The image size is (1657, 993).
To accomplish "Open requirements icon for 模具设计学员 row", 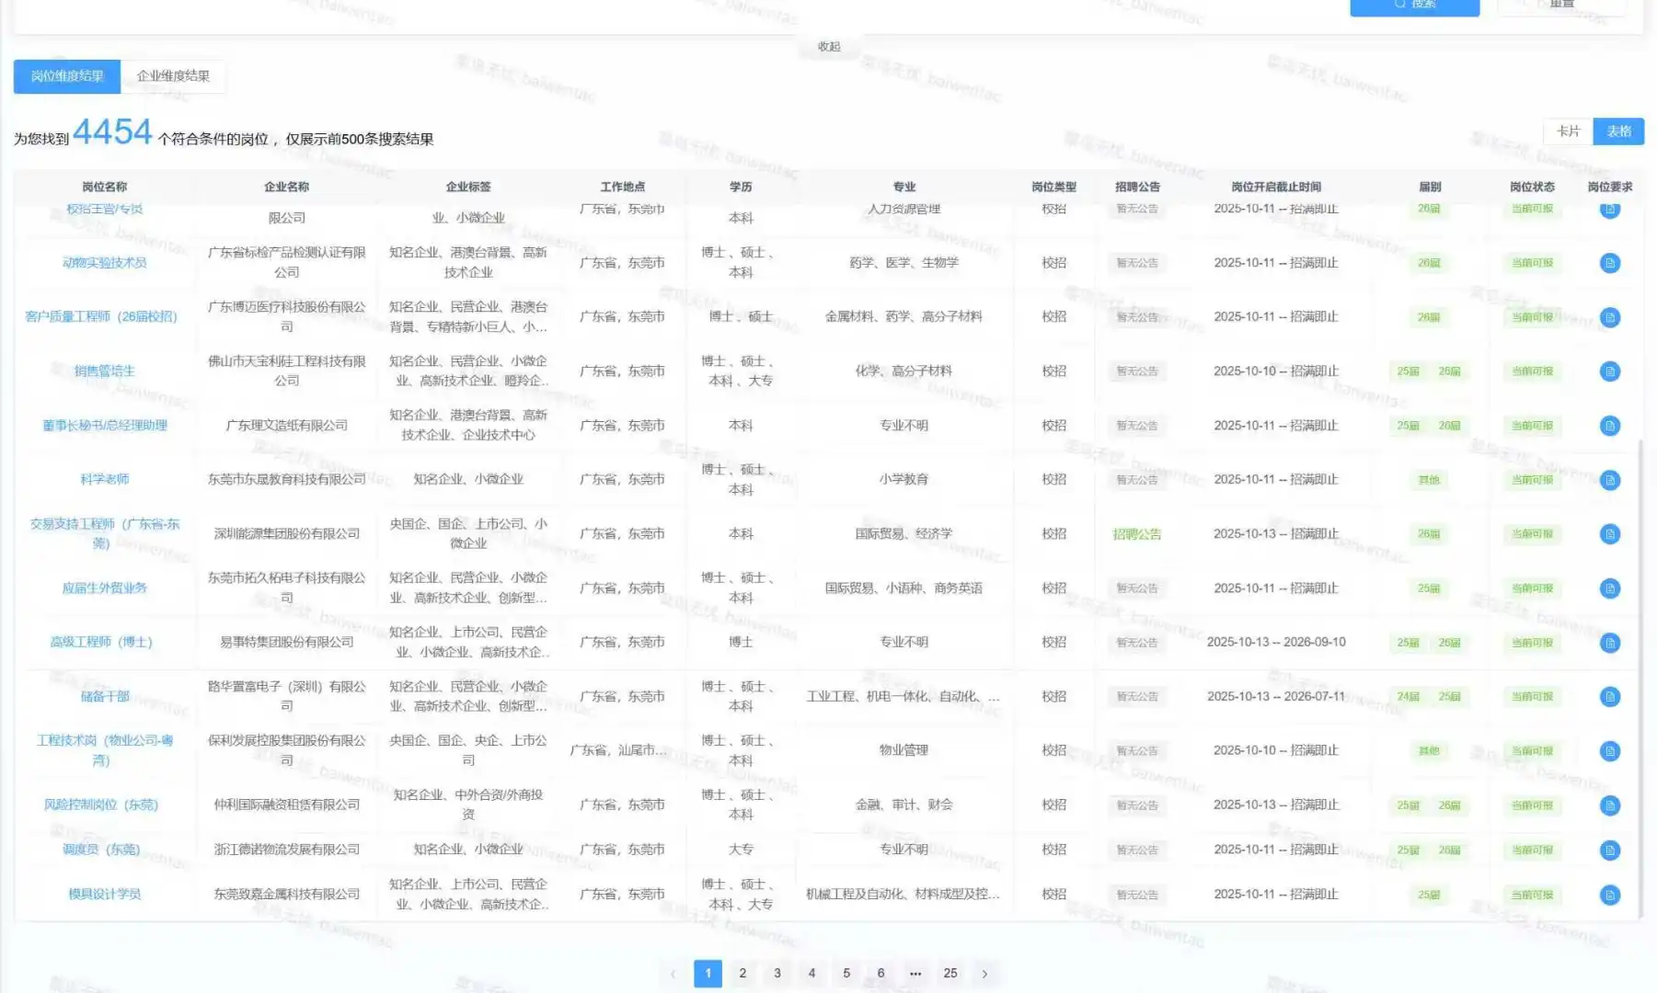I will click(1609, 895).
